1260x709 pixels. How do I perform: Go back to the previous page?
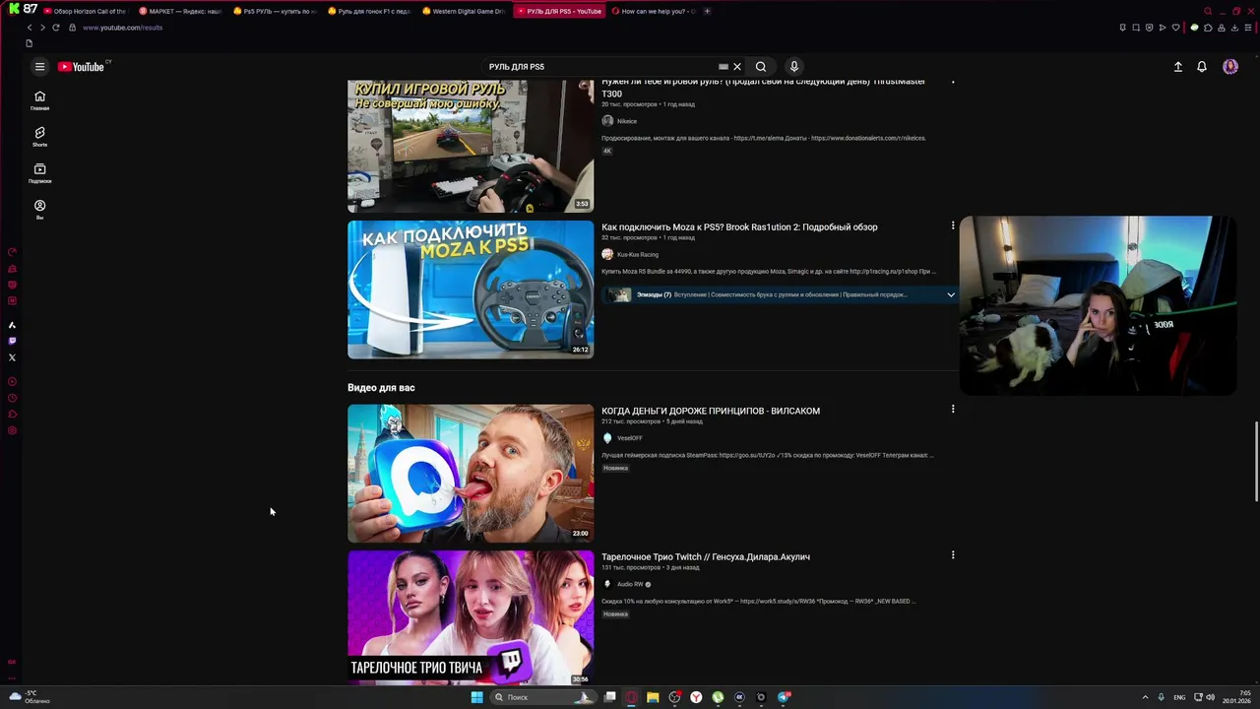pyautogui.click(x=30, y=28)
